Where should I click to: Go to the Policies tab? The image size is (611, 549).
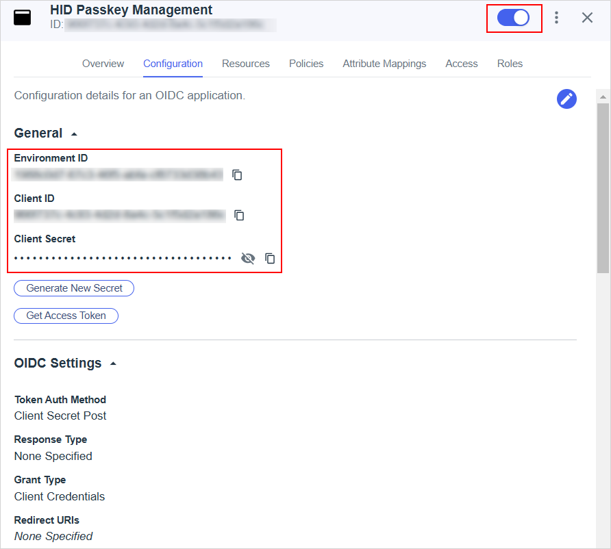click(x=306, y=64)
